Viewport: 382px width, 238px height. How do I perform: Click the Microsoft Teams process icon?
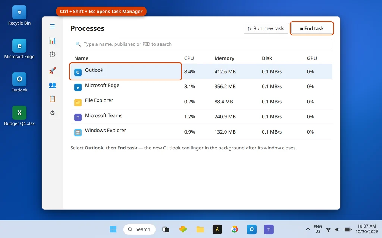[x=78, y=118]
